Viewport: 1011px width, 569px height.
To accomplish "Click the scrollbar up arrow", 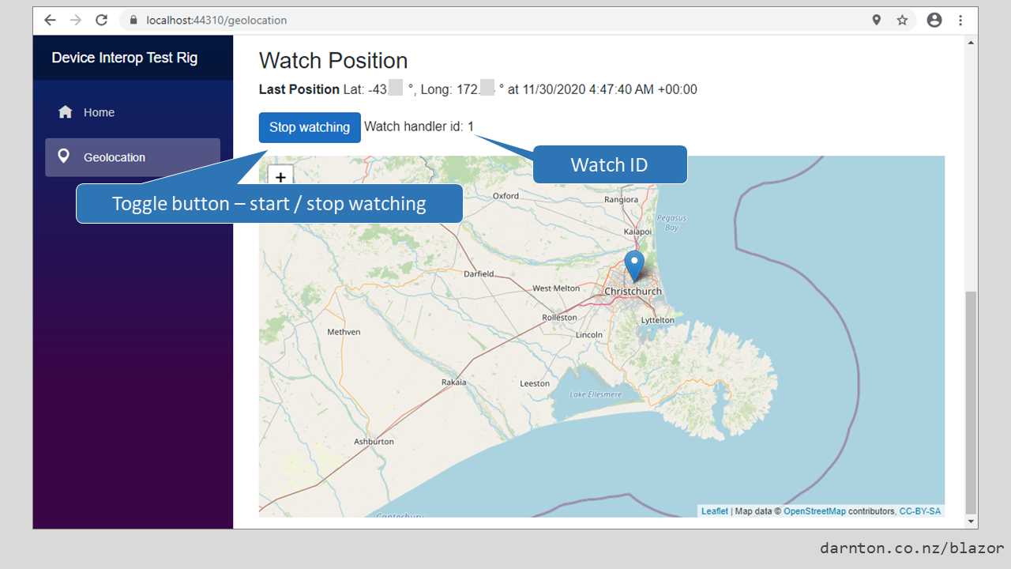I will pos(971,42).
